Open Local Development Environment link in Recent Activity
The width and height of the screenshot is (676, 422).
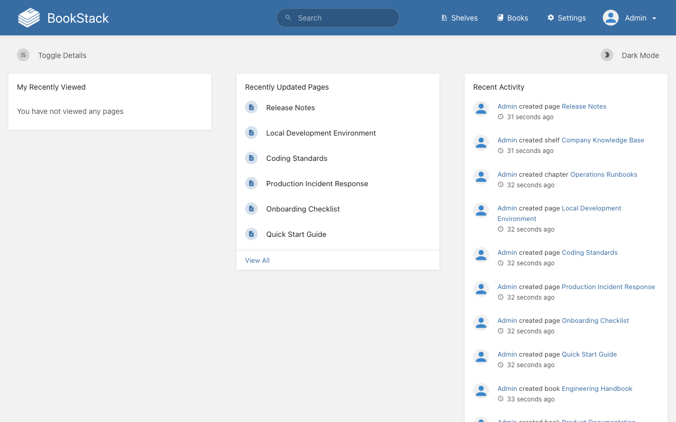click(591, 208)
